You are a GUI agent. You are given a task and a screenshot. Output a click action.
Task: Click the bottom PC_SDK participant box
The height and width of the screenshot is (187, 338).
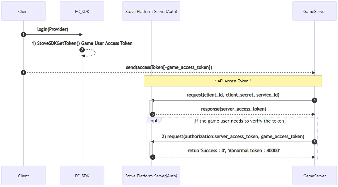coord(82,176)
